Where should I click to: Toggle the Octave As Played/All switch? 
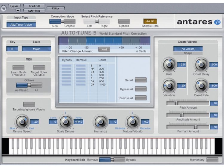pos(29,85)
